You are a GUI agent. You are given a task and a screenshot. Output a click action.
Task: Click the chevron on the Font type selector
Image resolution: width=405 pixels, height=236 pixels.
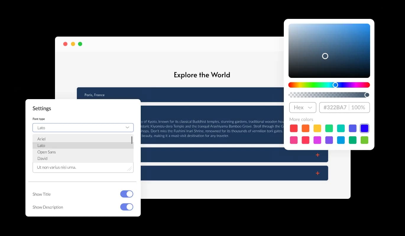[128, 127]
